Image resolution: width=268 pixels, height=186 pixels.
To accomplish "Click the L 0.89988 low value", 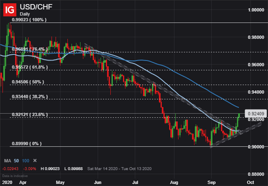I will click(x=73, y=169).
